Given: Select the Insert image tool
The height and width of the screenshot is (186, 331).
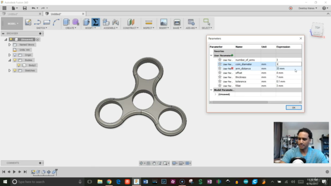Looking at the screenshot, I should (163, 22).
